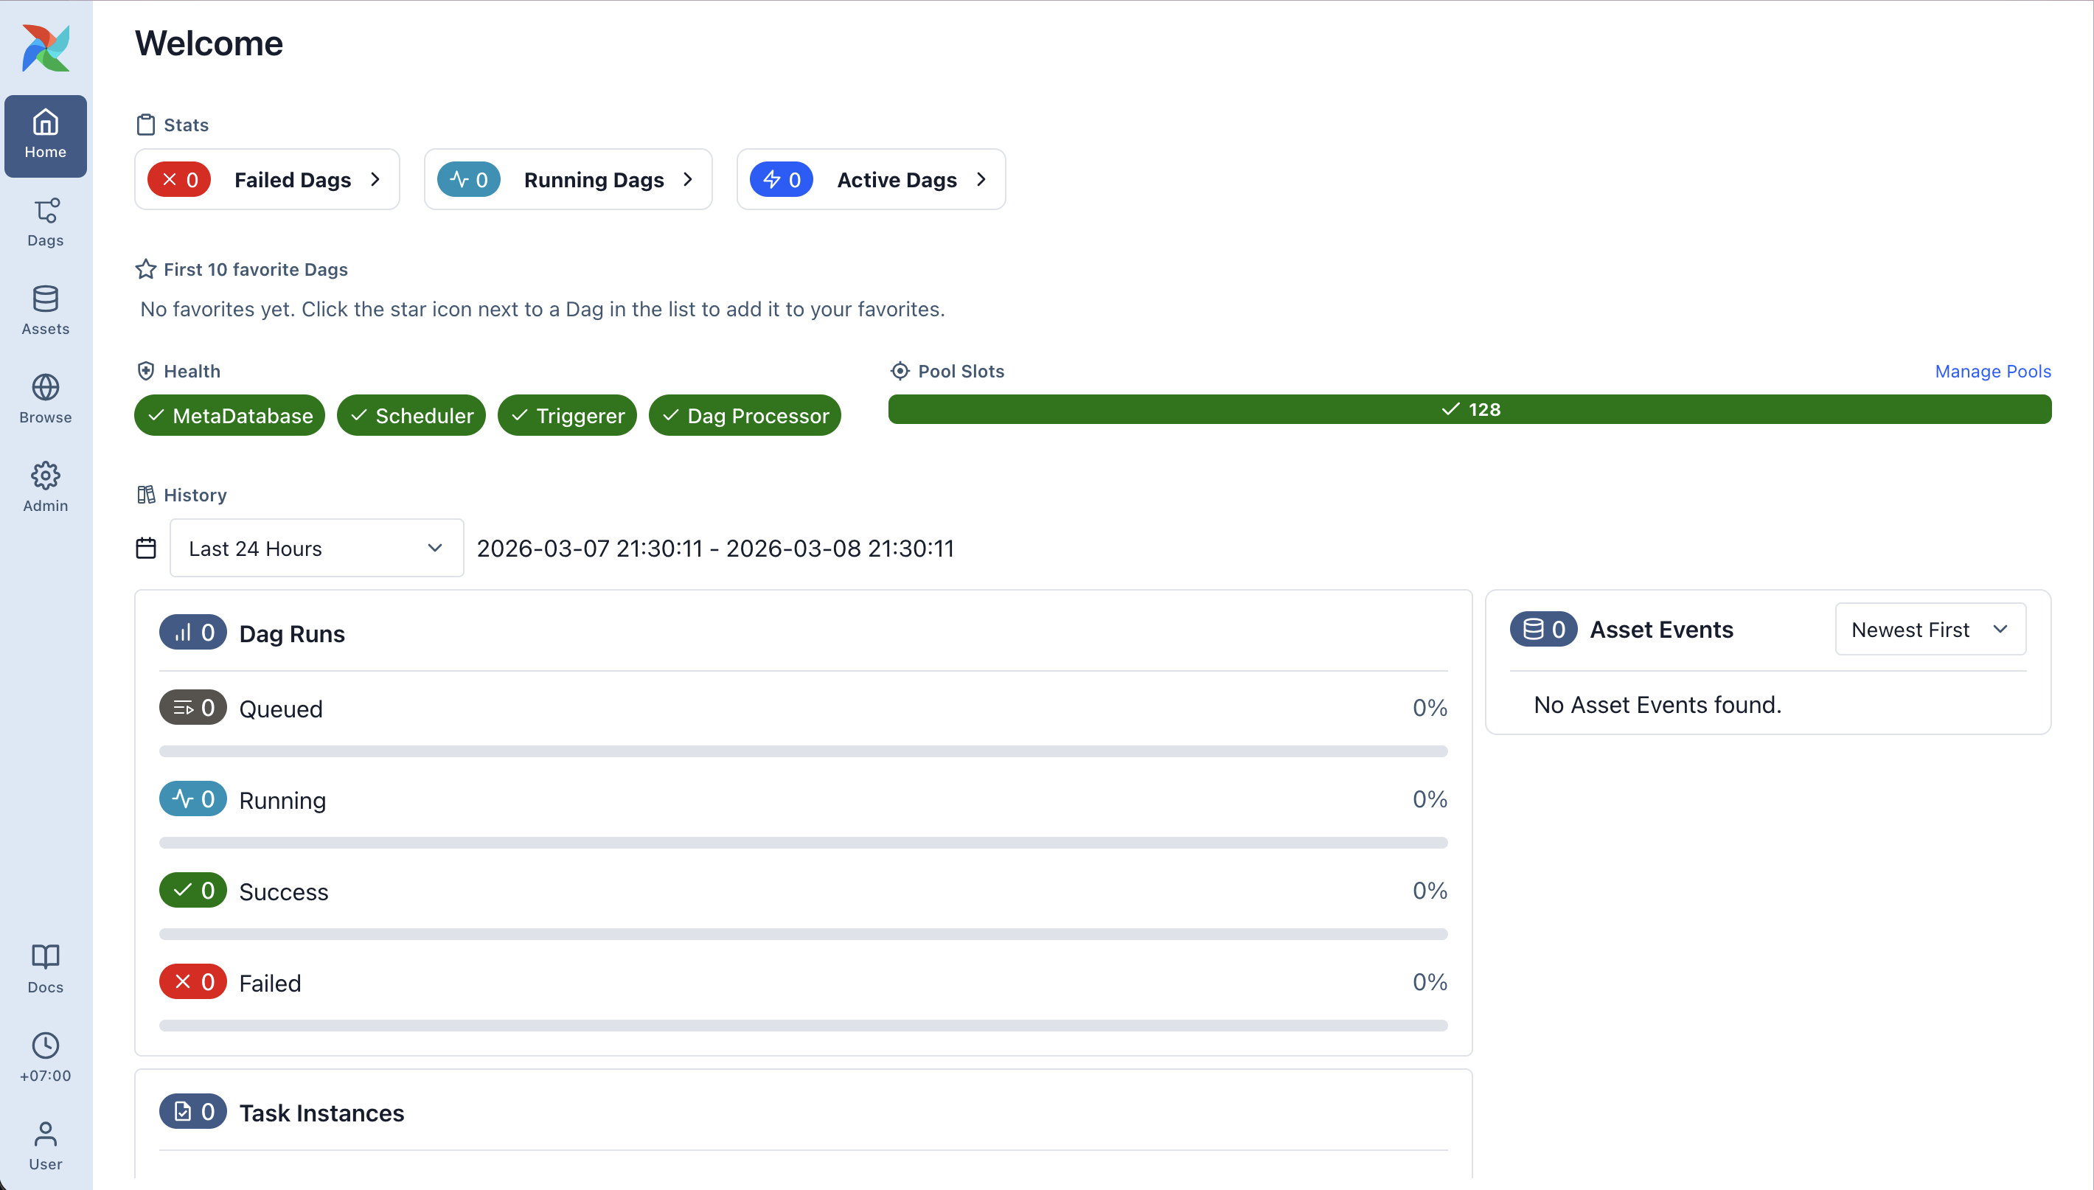Open the User profile menu
The image size is (2094, 1190).
(46, 1145)
